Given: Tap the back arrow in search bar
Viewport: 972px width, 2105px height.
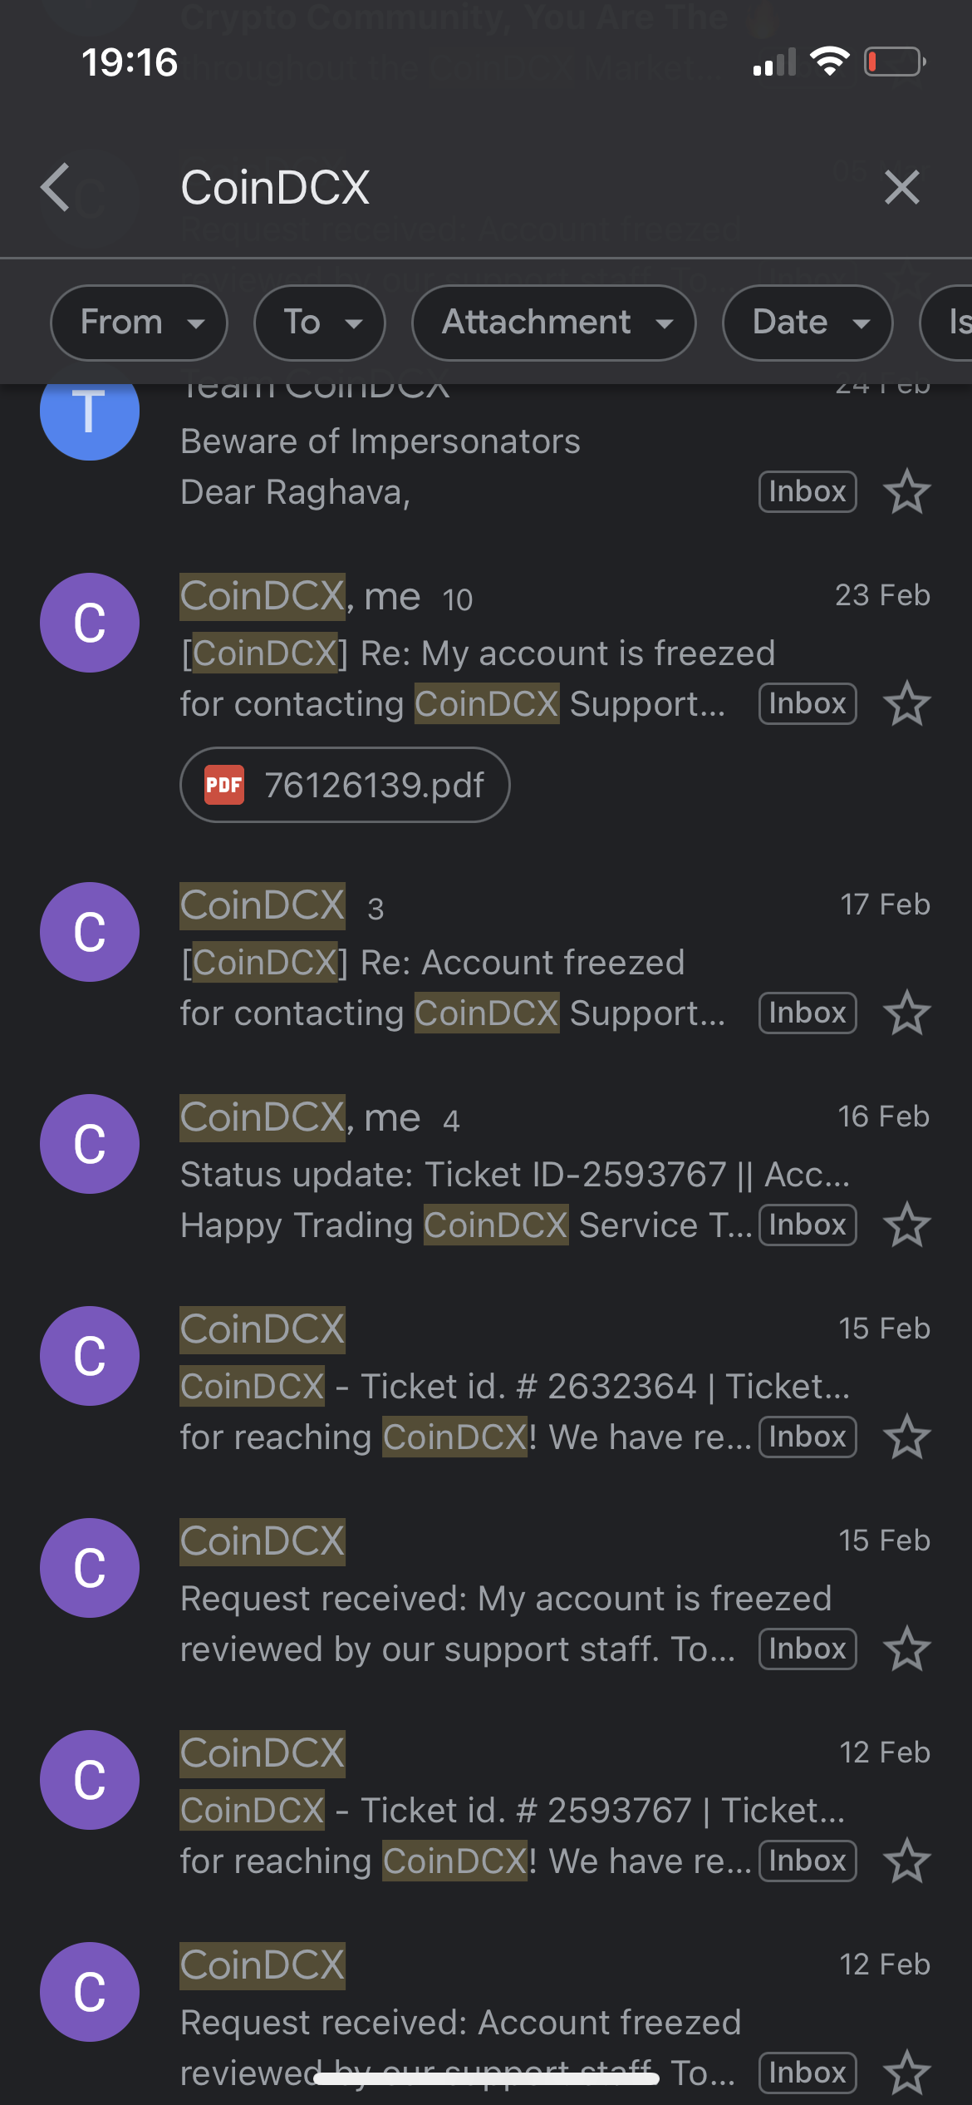Looking at the screenshot, I should point(56,187).
